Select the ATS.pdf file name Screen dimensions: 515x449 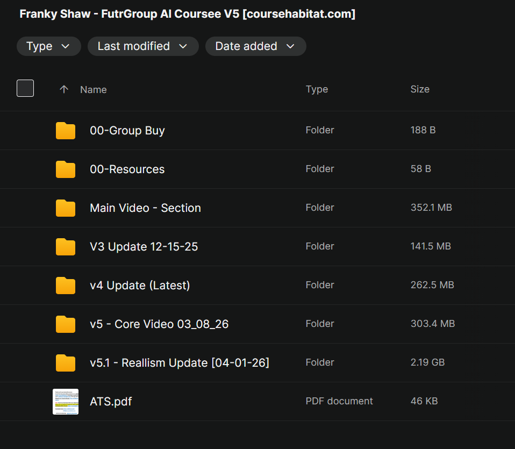point(111,401)
